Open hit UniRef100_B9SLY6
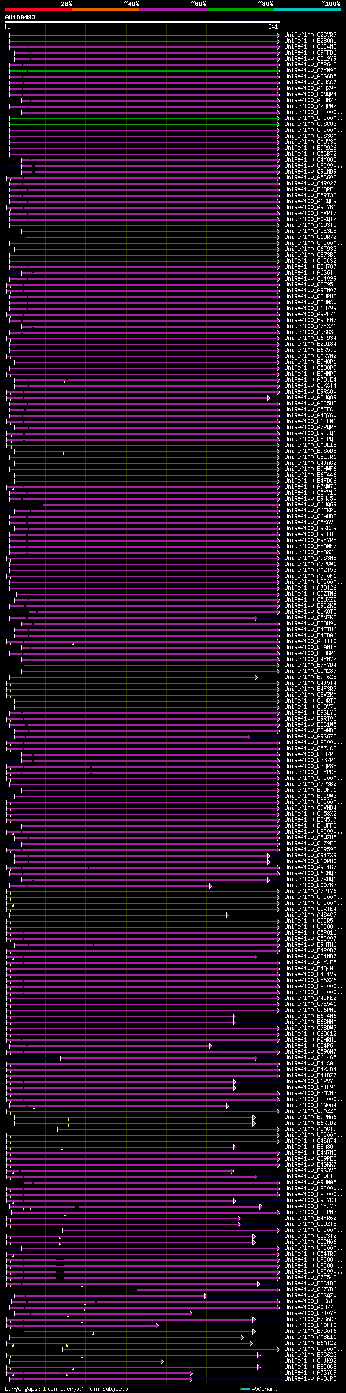Screen dimensions: 346x1393 pos(310,714)
